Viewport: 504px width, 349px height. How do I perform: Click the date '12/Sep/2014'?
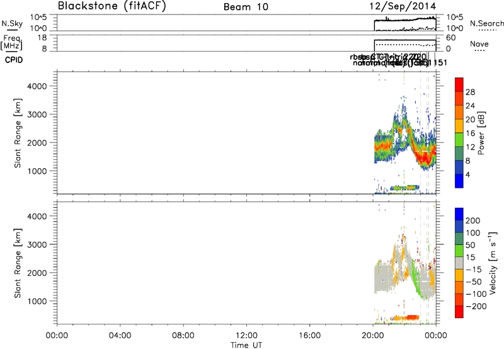coord(403,6)
